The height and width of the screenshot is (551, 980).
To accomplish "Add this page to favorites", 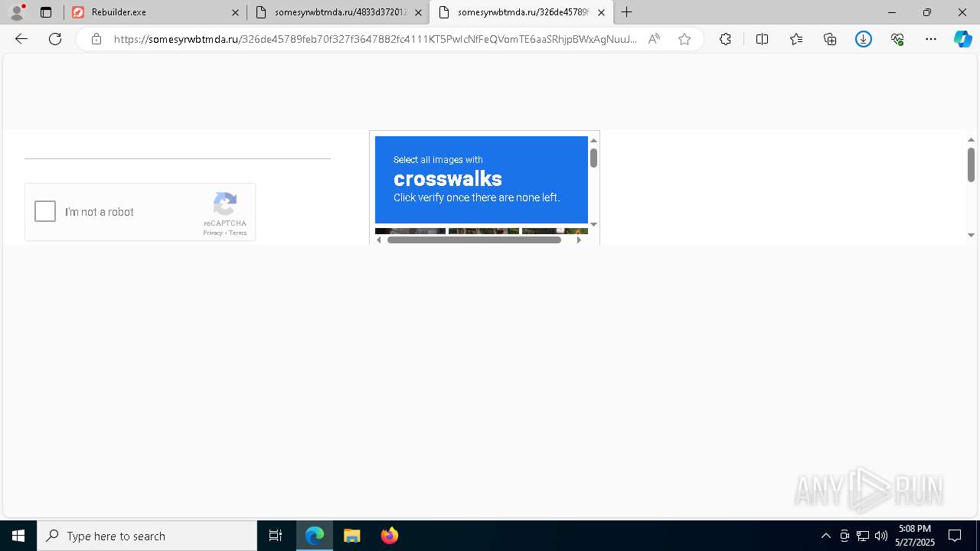I will (x=684, y=39).
